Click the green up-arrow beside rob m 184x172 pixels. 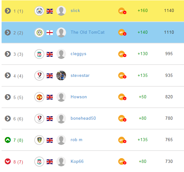(8, 140)
